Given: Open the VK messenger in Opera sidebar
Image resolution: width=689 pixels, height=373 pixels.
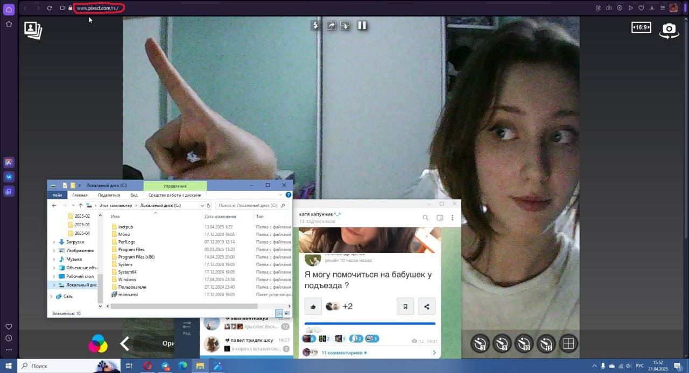Looking at the screenshot, I should coord(9,176).
